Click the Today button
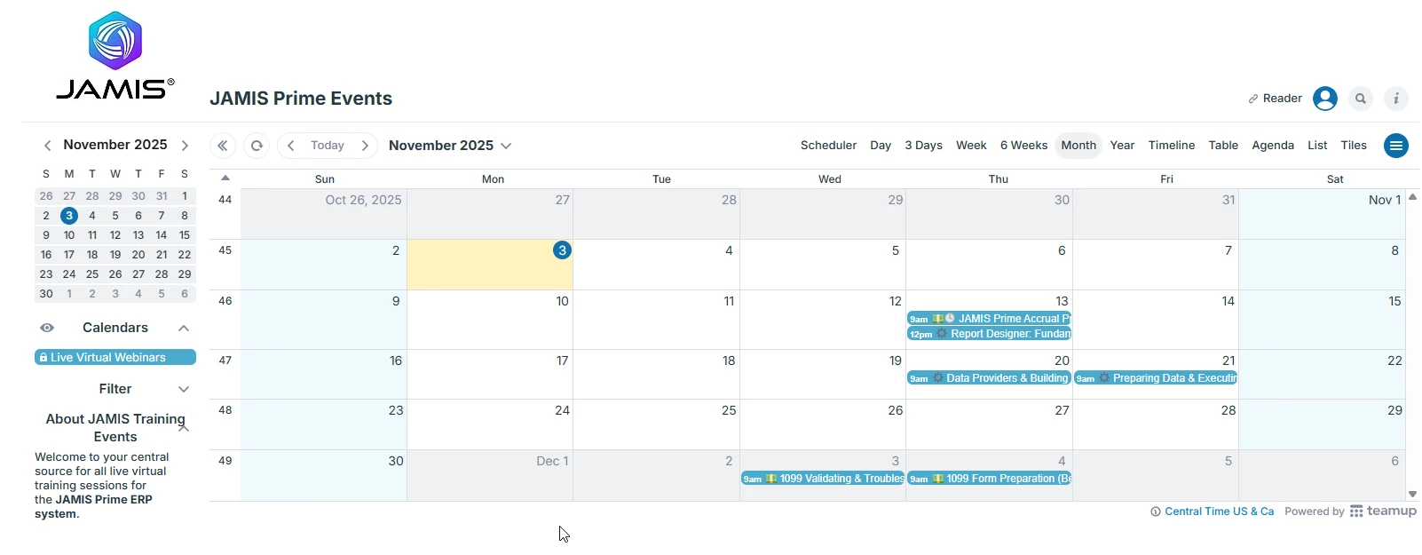Viewport: 1422px width, 555px height. tap(328, 146)
